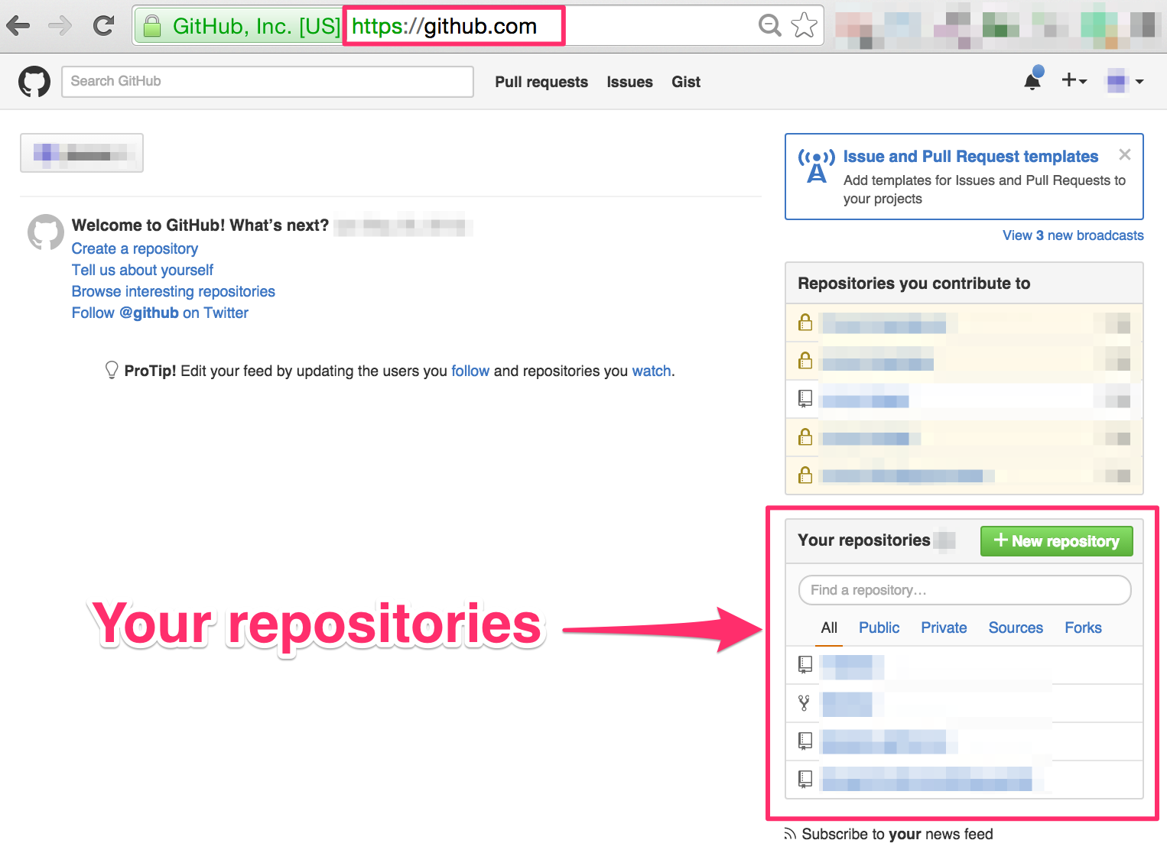The height and width of the screenshot is (853, 1167).
Task: Open Browse interesting repositories link
Action: (173, 291)
